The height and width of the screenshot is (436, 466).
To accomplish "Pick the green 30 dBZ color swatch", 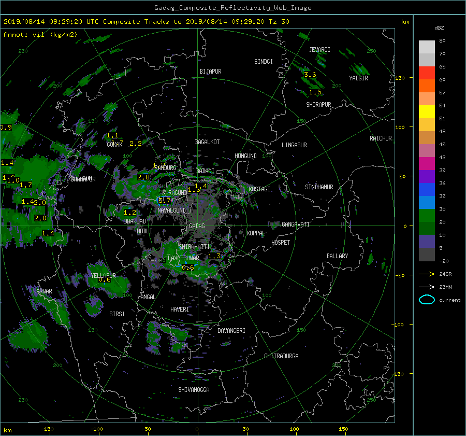I will 427,216.
